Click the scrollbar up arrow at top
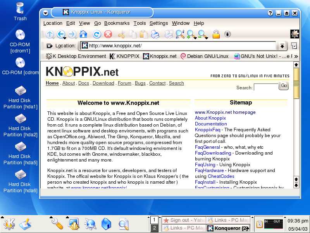The width and height of the screenshot is (310, 233). (296, 65)
